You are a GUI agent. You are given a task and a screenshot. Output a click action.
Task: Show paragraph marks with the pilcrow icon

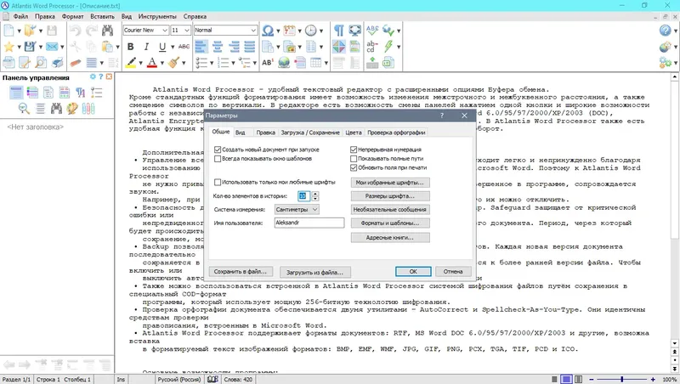(338, 31)
